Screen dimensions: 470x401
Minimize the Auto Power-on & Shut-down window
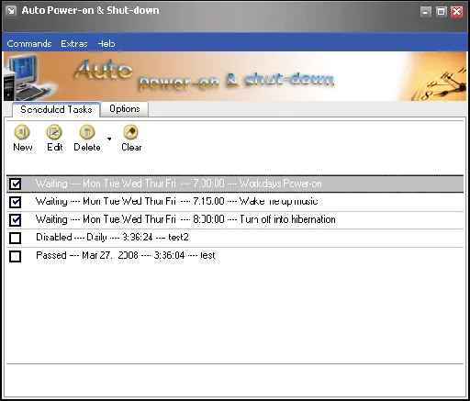coord(425,12)
